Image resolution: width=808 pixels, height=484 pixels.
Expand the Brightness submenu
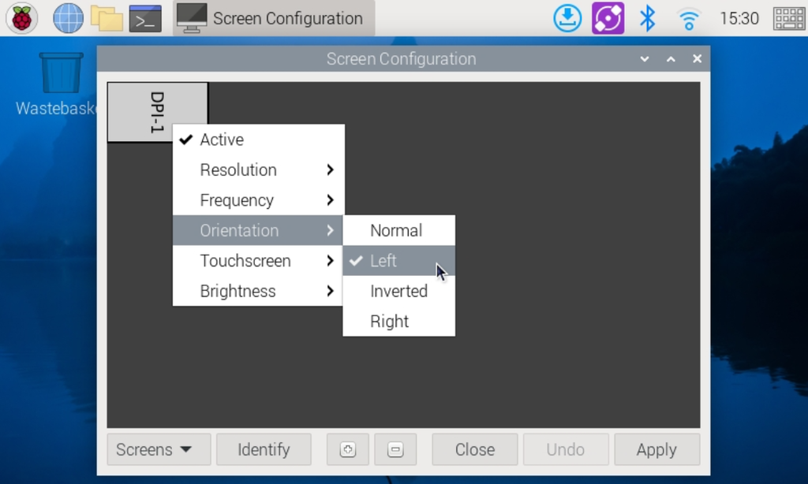tap(237, 291)
